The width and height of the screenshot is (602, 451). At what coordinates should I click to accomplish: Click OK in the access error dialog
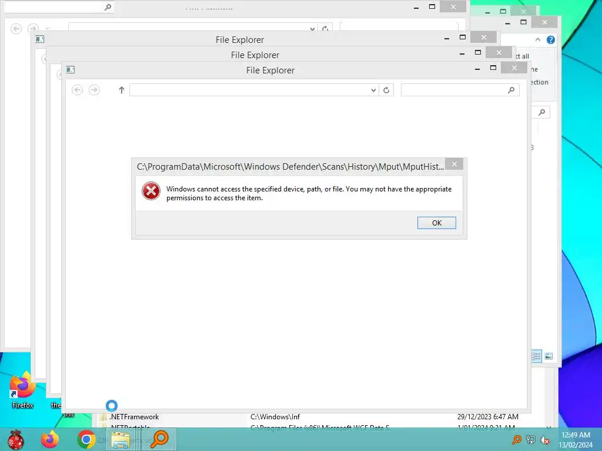[x=437, y=223]
